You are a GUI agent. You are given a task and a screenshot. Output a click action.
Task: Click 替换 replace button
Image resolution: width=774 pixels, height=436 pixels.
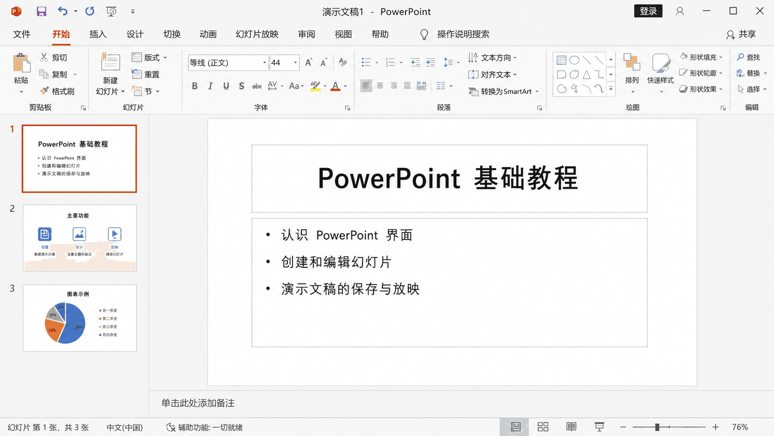(x=749, y=73)
